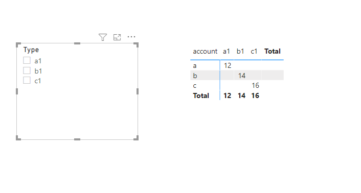Click the bold total 16 under c1

(255, 95)
